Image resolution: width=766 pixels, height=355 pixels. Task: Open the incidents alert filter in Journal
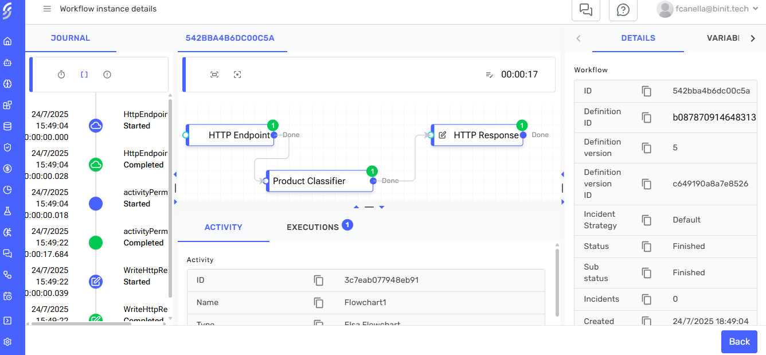(107, 75)
